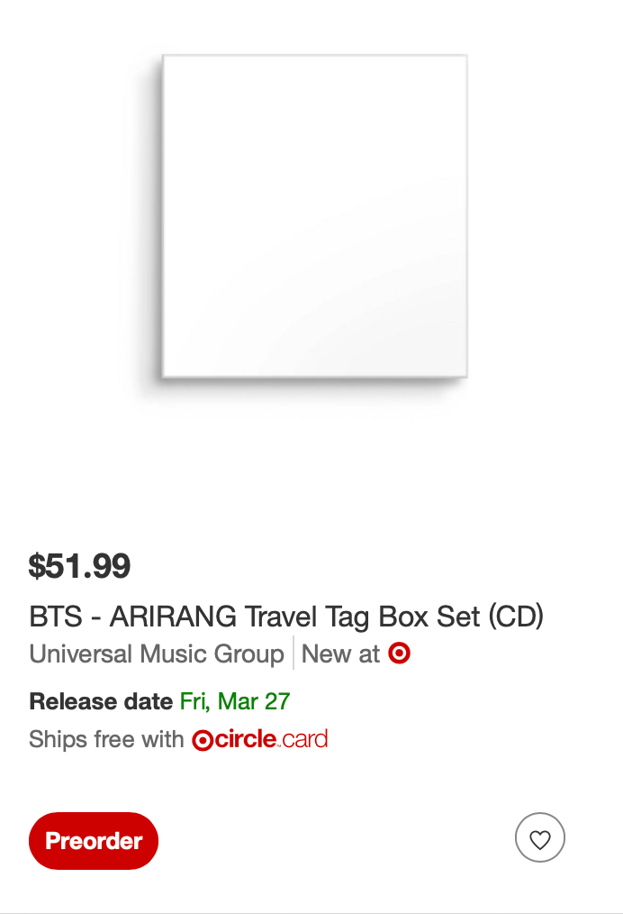Click the bullseye icon in the Circle Card logo
623x914 pixels.
click(202, 741)
